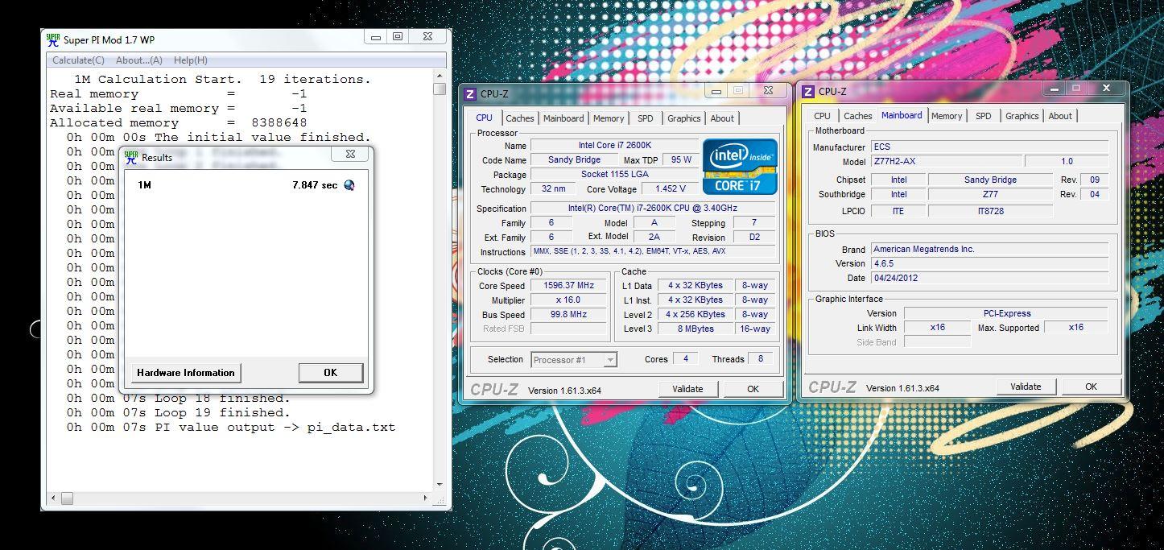Switch to Caches tab in left CPU-Z
This screenshot has width=1164, height=550.
coord(519,118)
